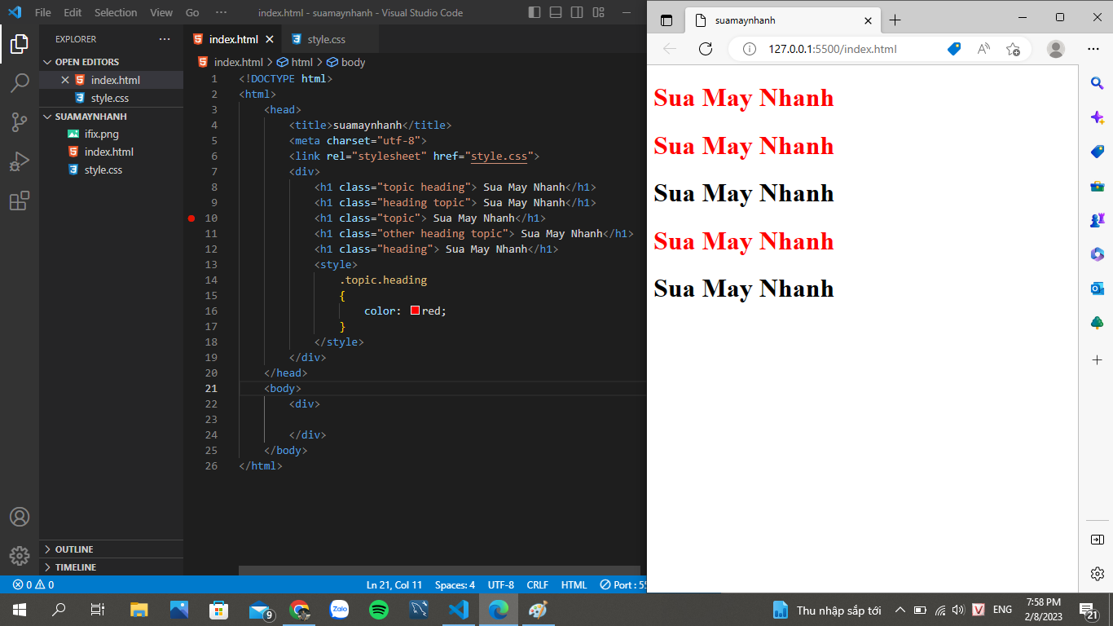The image size is (1113, 626).
Task: Toggle the Primary Side Bar layout icon
Action: [x=535, y=12]
